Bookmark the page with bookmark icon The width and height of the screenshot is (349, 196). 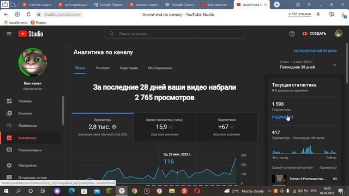click(318, 14)
